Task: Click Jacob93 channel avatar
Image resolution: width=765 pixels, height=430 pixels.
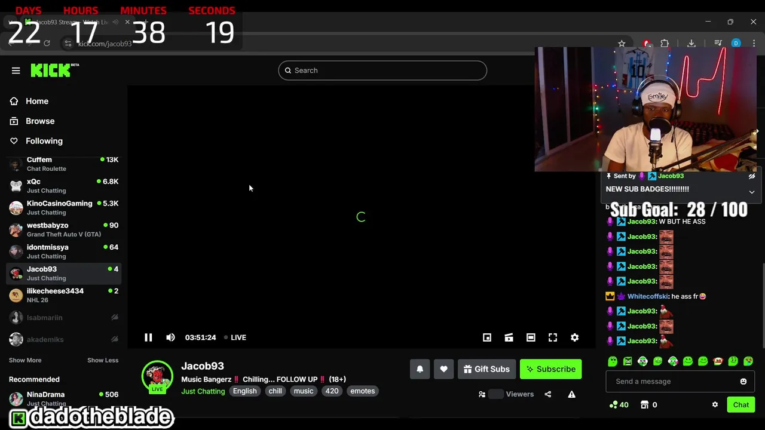Action: pos(157,376)
